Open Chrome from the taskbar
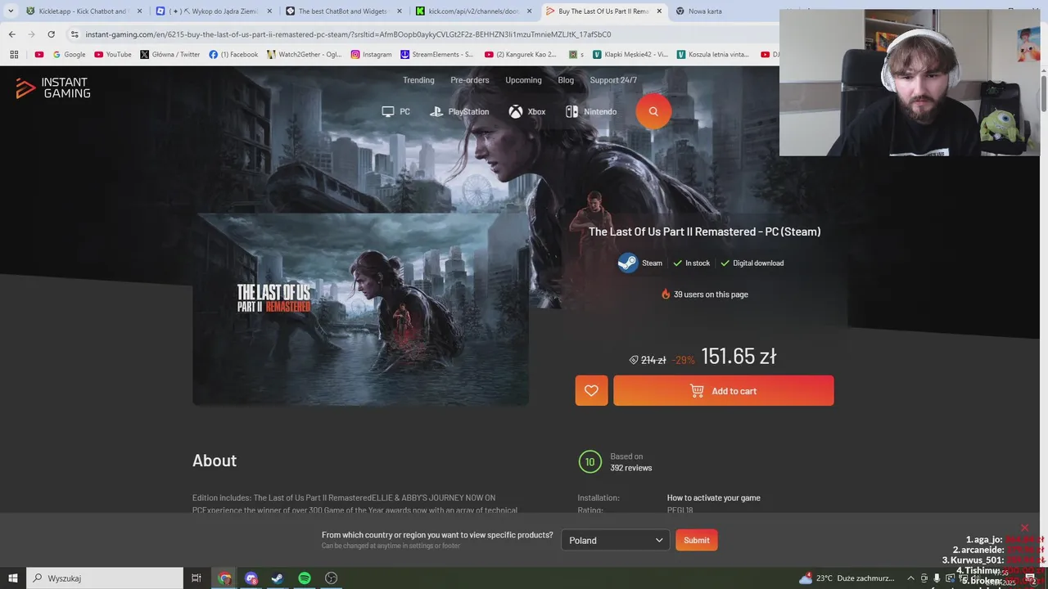Image resolution: width=1048 pixels, height=589 pixels. [224, 578]
